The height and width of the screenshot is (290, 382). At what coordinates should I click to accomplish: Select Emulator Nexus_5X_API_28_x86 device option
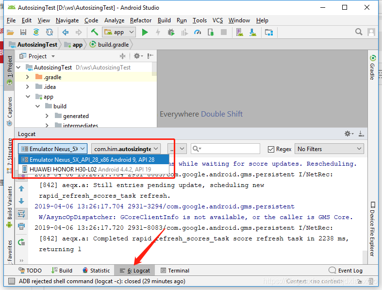pyautogui.click(x=94, y=159)
